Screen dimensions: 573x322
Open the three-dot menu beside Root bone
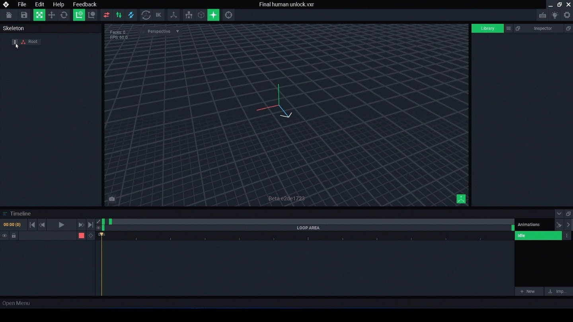tap(15, 42)
